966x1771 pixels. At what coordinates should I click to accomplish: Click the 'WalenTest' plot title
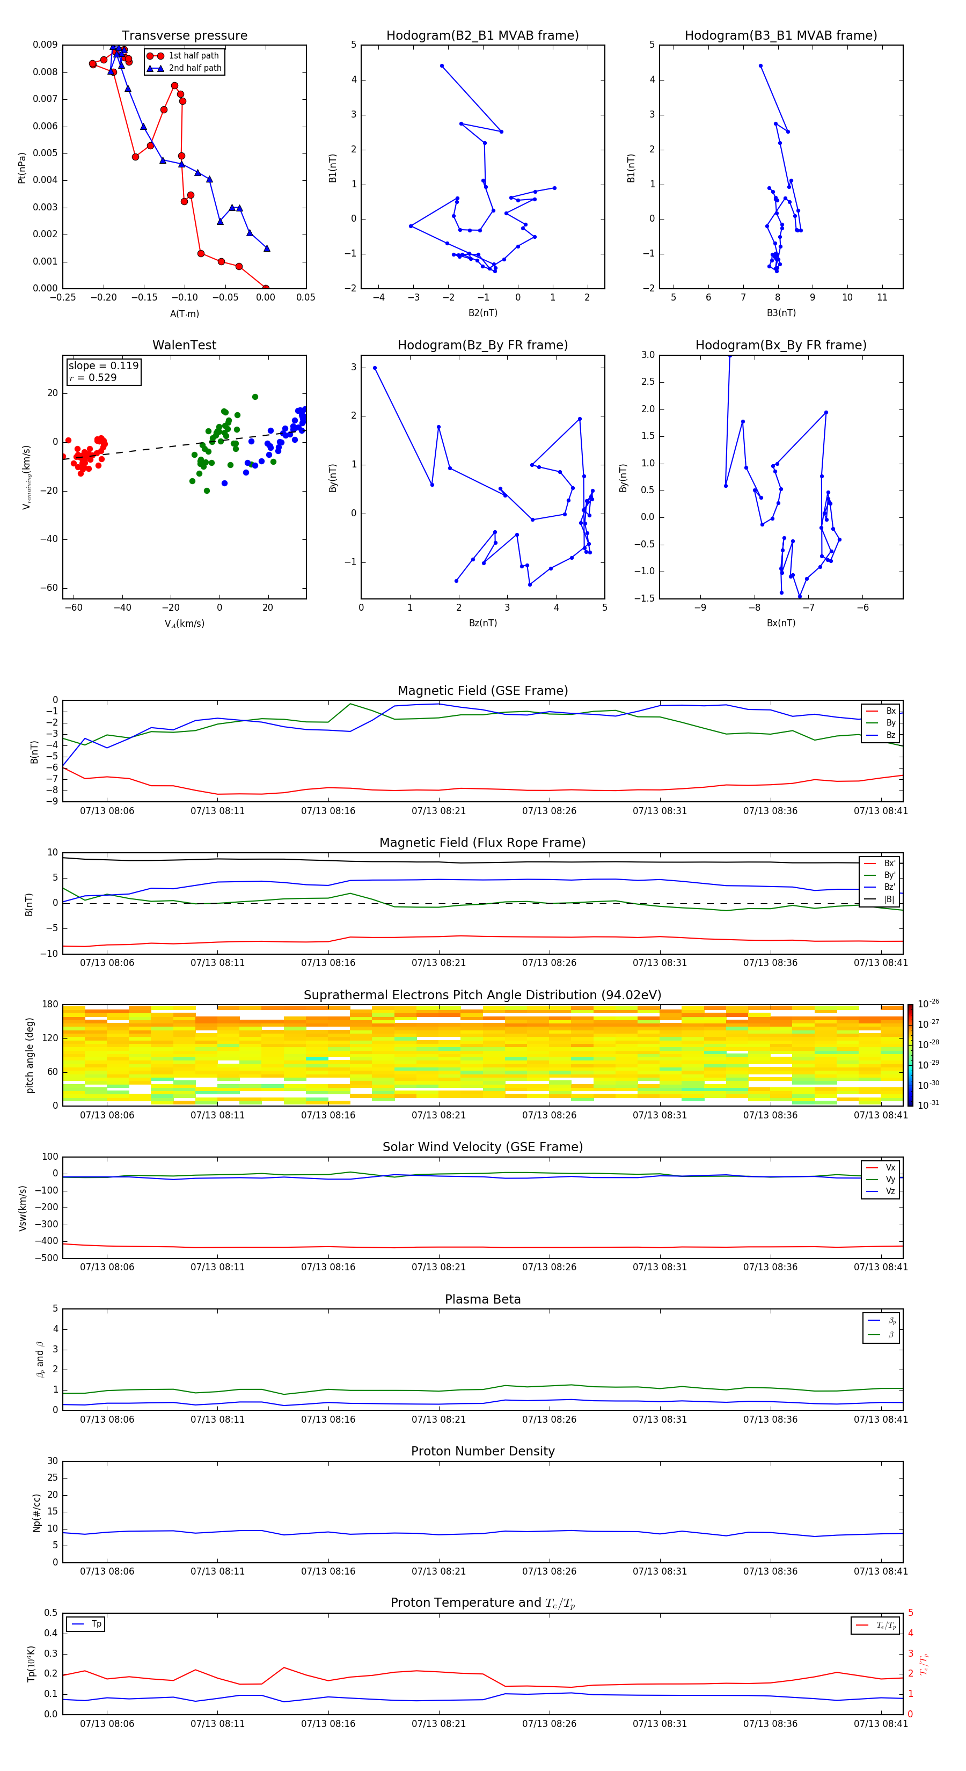184,345
